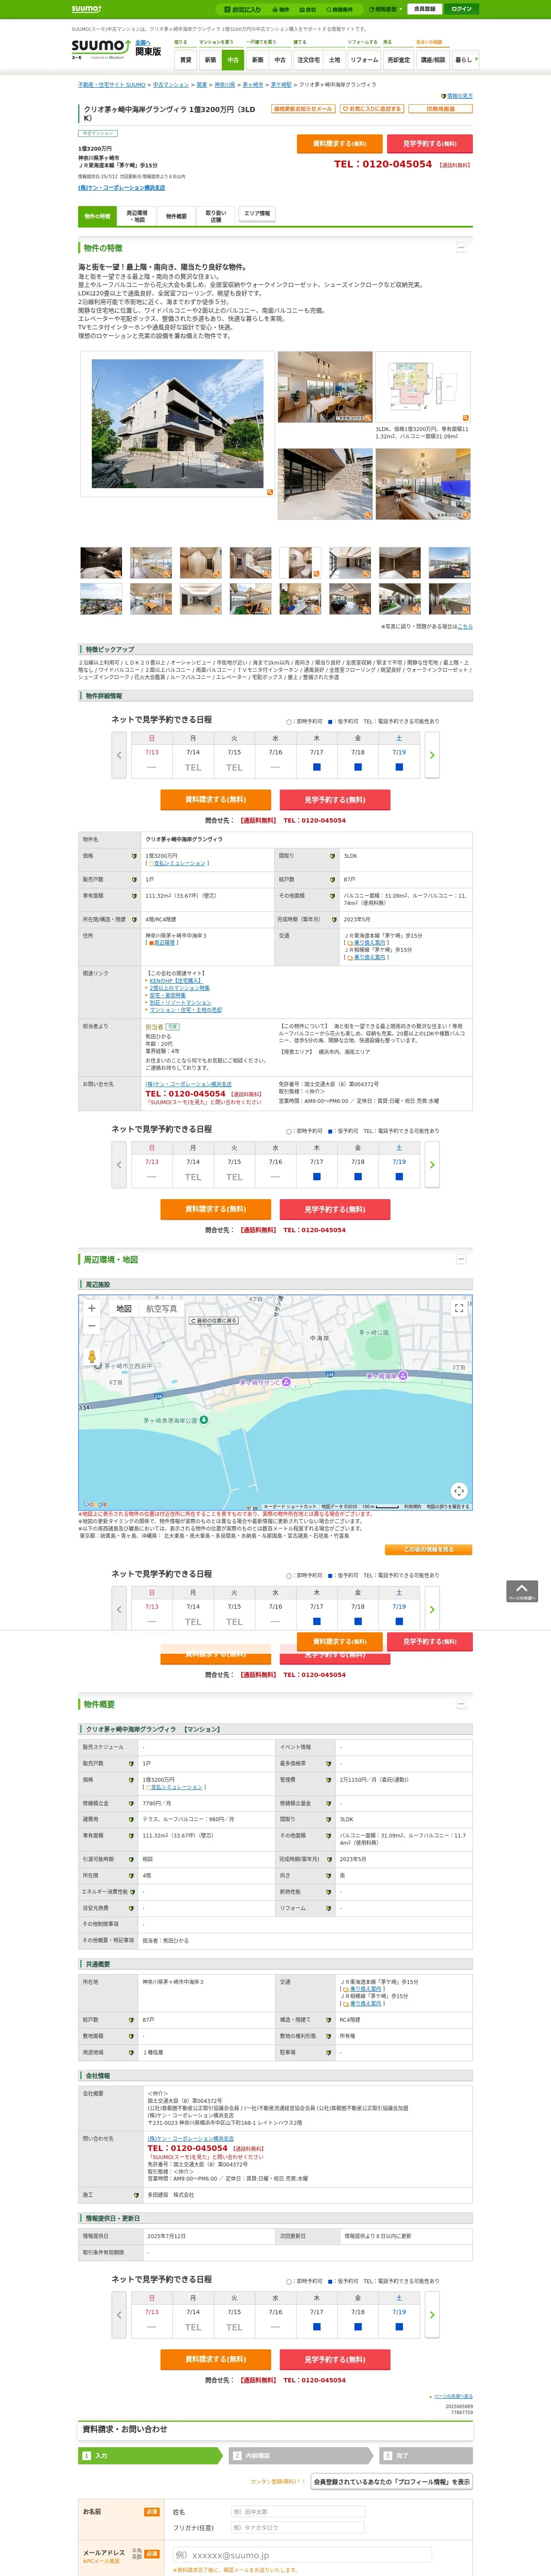Open 注文住宅 in main navigation
The height and width of the screenshot is (2576, 551).
[x=308, y=60]
